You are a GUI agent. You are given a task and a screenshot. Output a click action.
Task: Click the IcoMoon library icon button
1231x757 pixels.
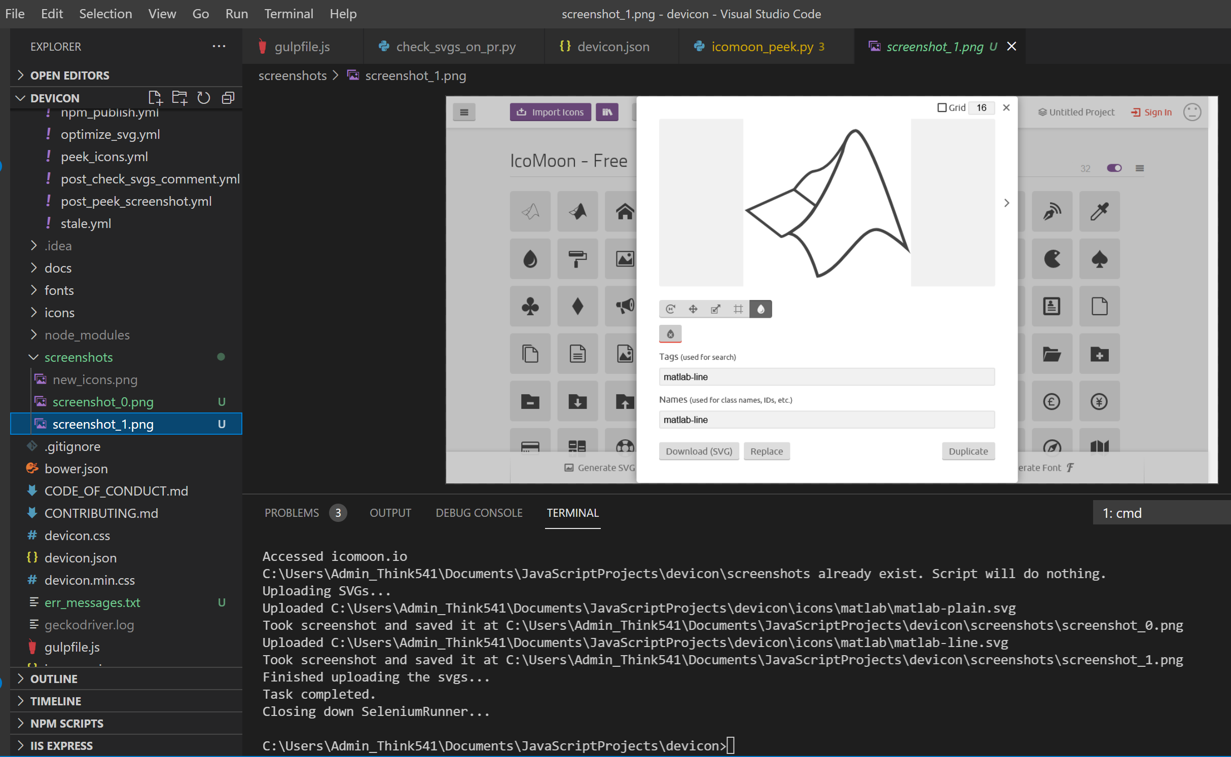[x=607, y=112]
